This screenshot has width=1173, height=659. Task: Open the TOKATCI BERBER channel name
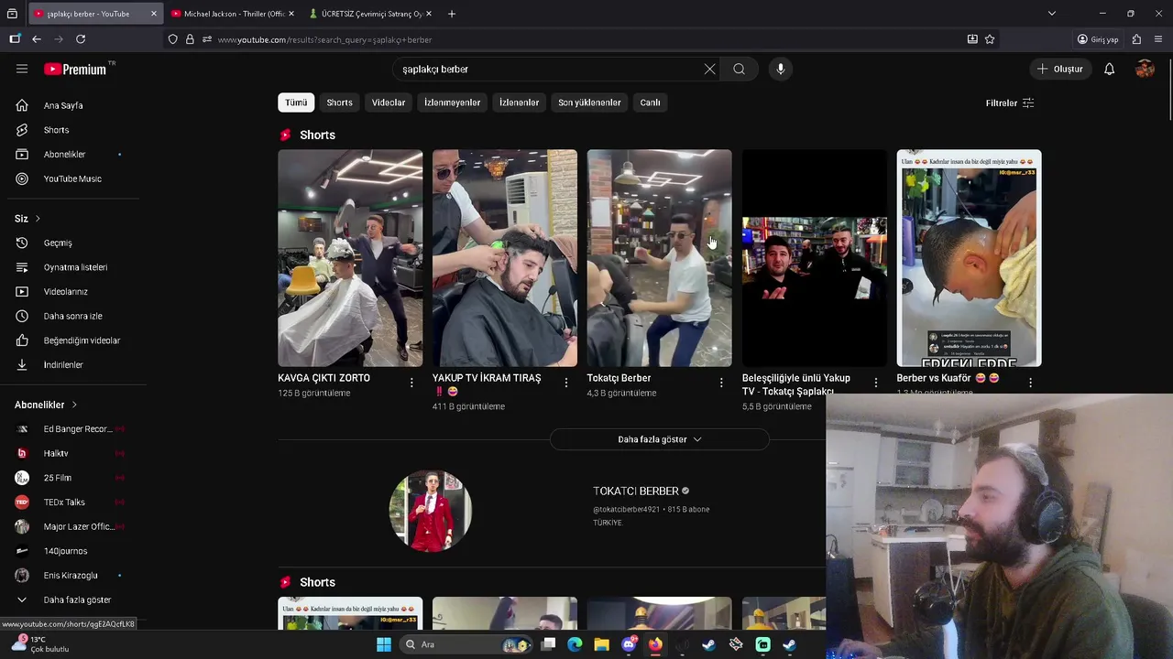636,492
